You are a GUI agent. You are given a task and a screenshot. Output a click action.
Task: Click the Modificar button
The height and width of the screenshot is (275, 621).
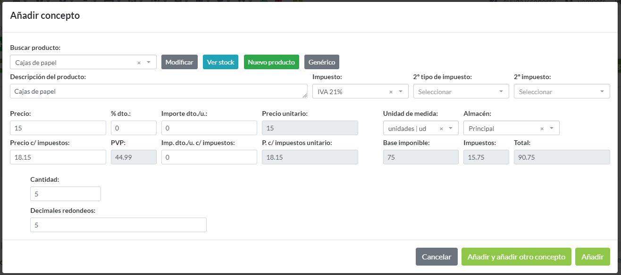pyautogui.click(x=179, y=62)
